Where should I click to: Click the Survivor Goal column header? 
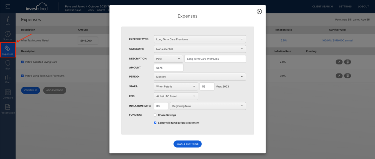[337, 30]
